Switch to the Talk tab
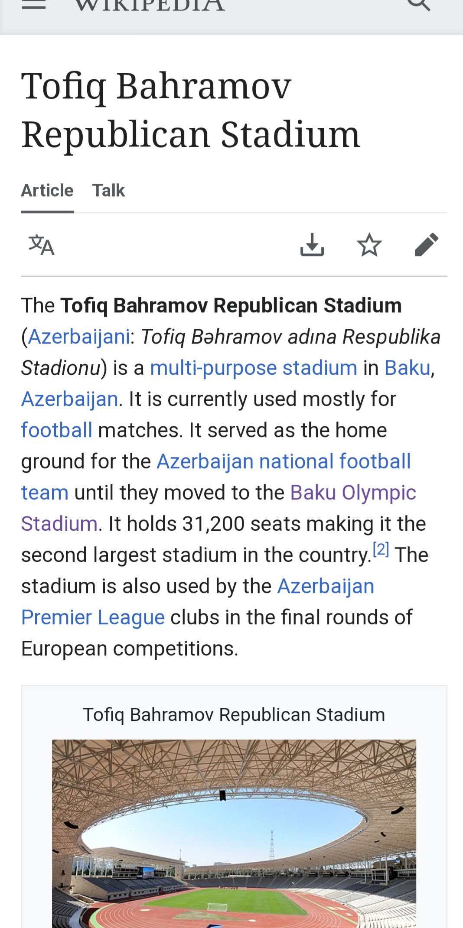Screen dimensions: 463x928 108,191
